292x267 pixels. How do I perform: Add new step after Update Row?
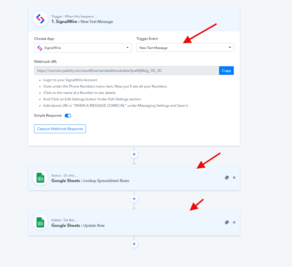[x=134, y=244]
